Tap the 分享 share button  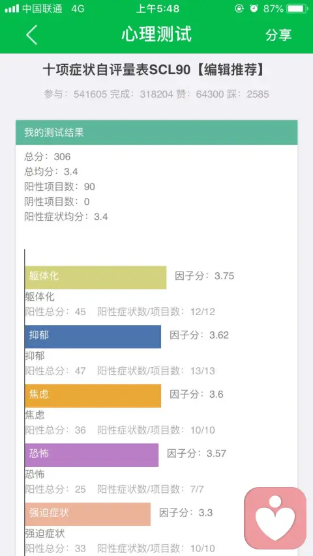coord(278,35)
